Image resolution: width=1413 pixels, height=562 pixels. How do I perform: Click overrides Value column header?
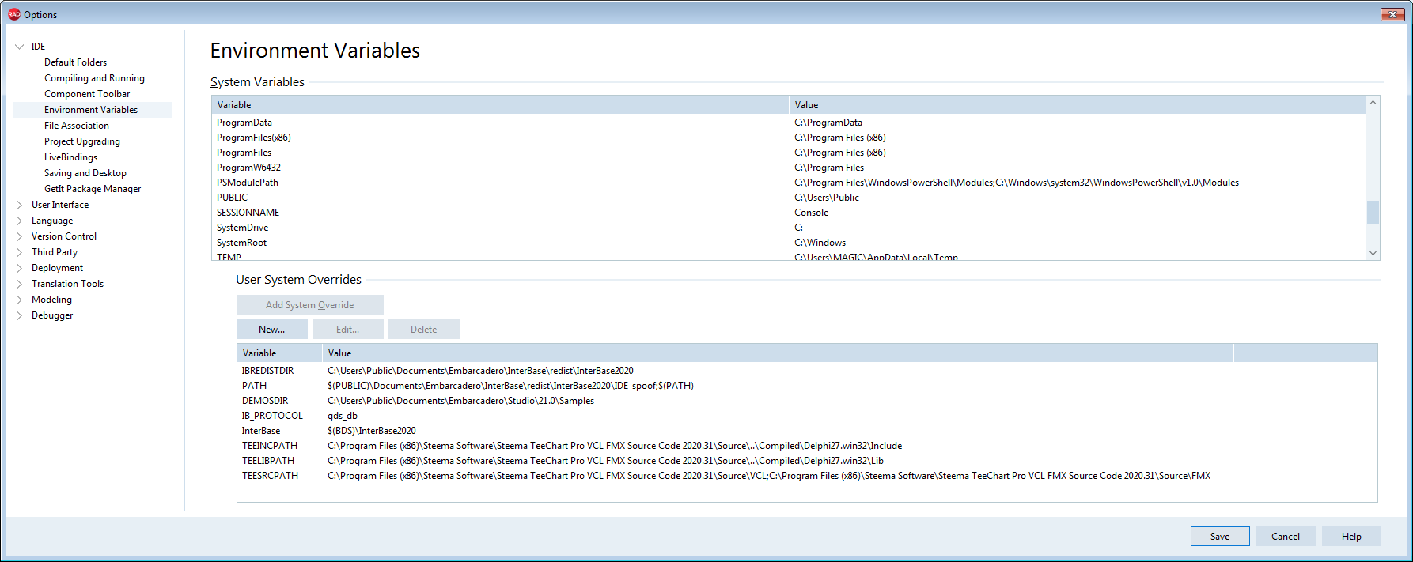(778, 353)
